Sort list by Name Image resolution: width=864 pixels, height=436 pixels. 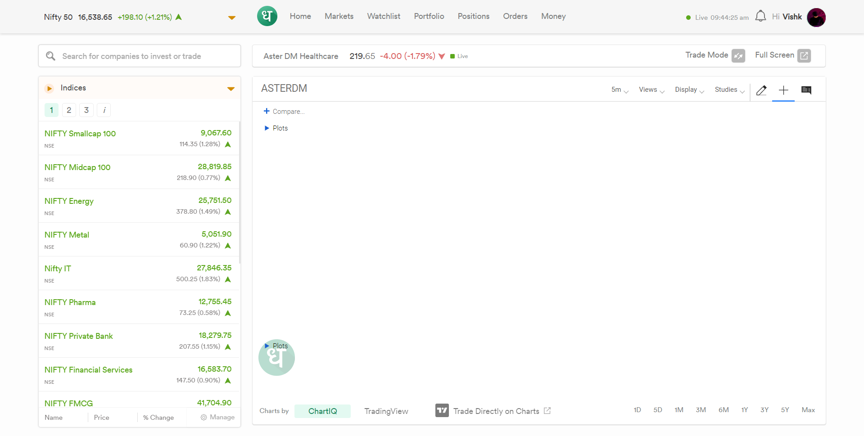point(54,418)
